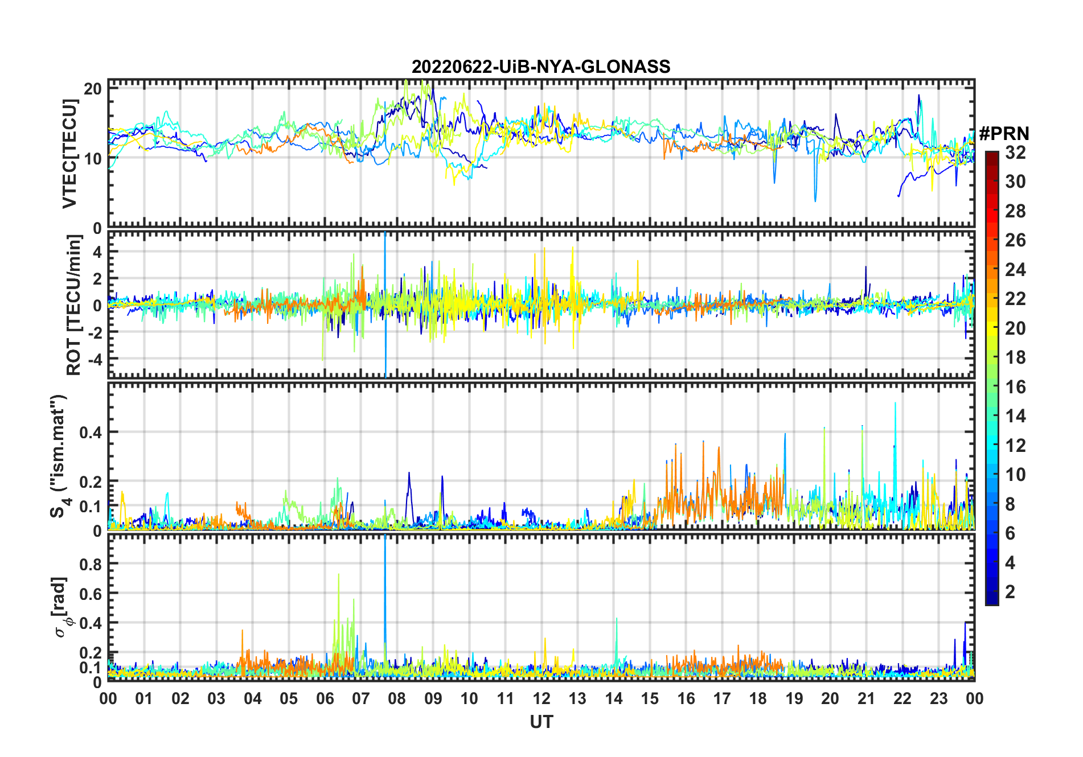The height and width of the screenshot is (757, 1083).
Task: Select the VTEC[TECU] y-axis label
Action: pyautogui.click(x=70, y=154)
